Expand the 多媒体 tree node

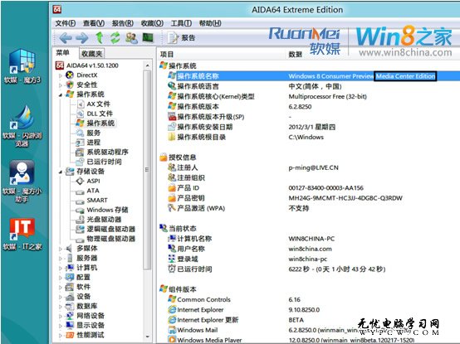pos(61,249)
